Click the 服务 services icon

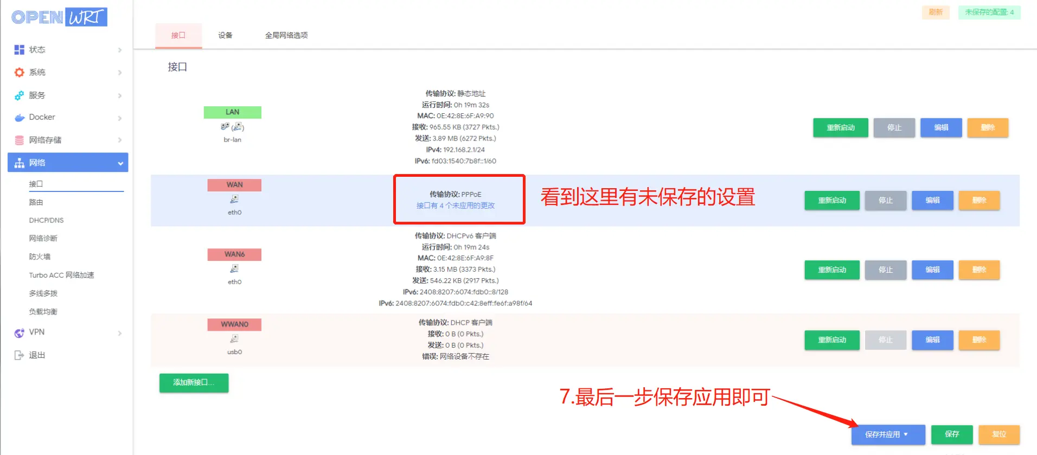tap(20, 95)
